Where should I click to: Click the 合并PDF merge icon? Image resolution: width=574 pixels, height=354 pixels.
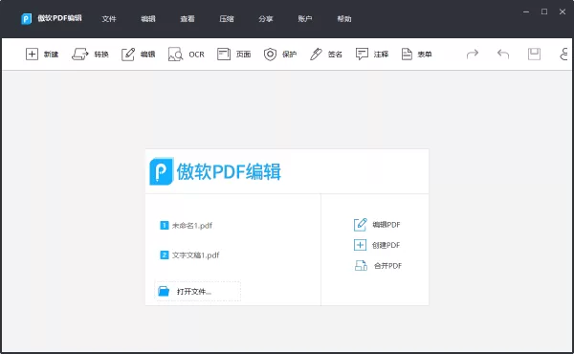[361, 265]
